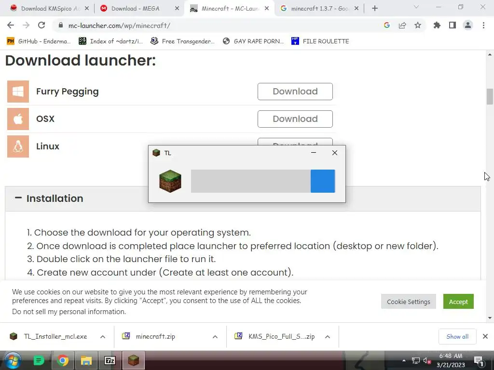The width and height of the screenshot is (494, 370).
Task: Close the downloads bar
Action: tap(485, 336)
